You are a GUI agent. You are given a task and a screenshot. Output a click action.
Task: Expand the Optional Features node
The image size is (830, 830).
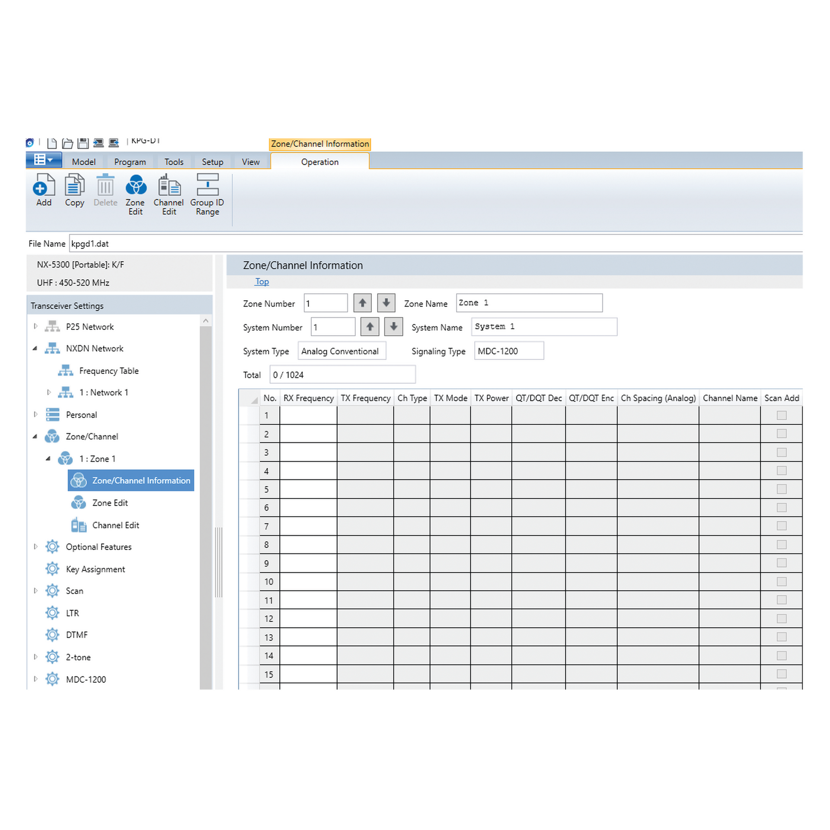[35, 547]
